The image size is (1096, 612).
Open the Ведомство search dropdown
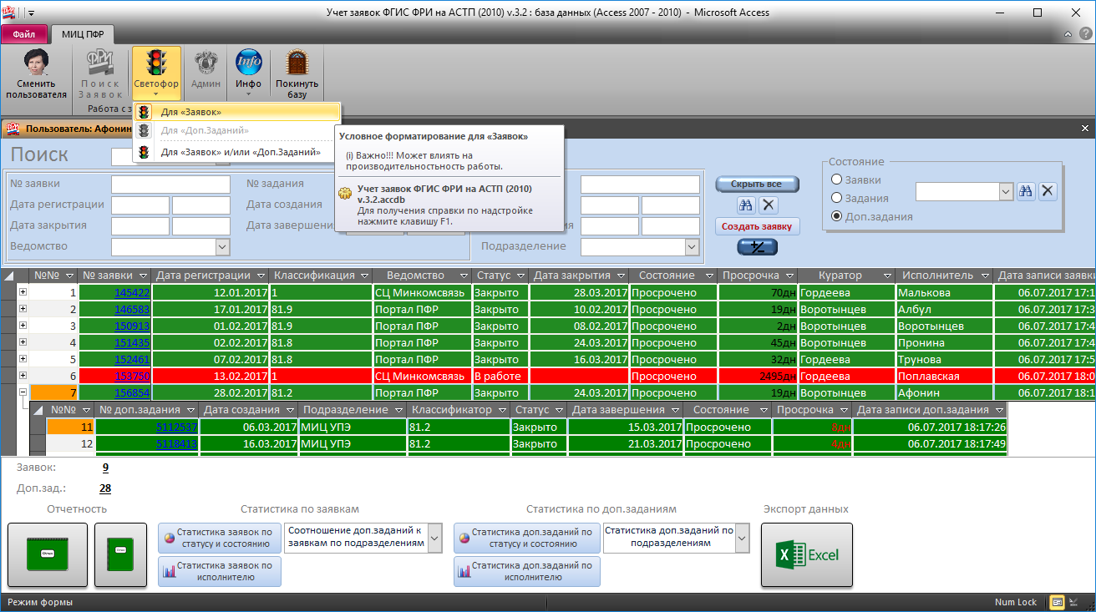[x=222, y=247]
